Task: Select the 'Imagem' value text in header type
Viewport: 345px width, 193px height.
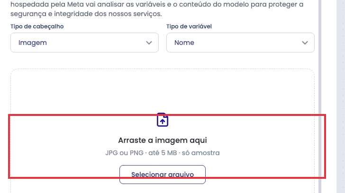Action: pyautogui.click(x=33, y=43)
